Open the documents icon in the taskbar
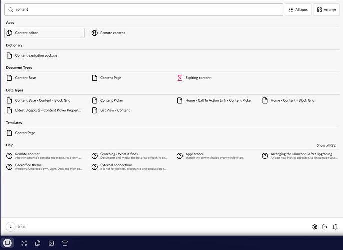This screenshot has height=250, width=343. [x=38, y=243]
